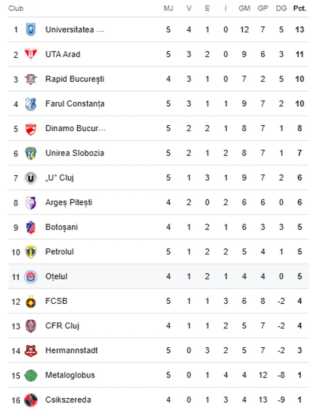Click the „U" Cluj black circle logo
309x412 pixels.
(31, 178)
